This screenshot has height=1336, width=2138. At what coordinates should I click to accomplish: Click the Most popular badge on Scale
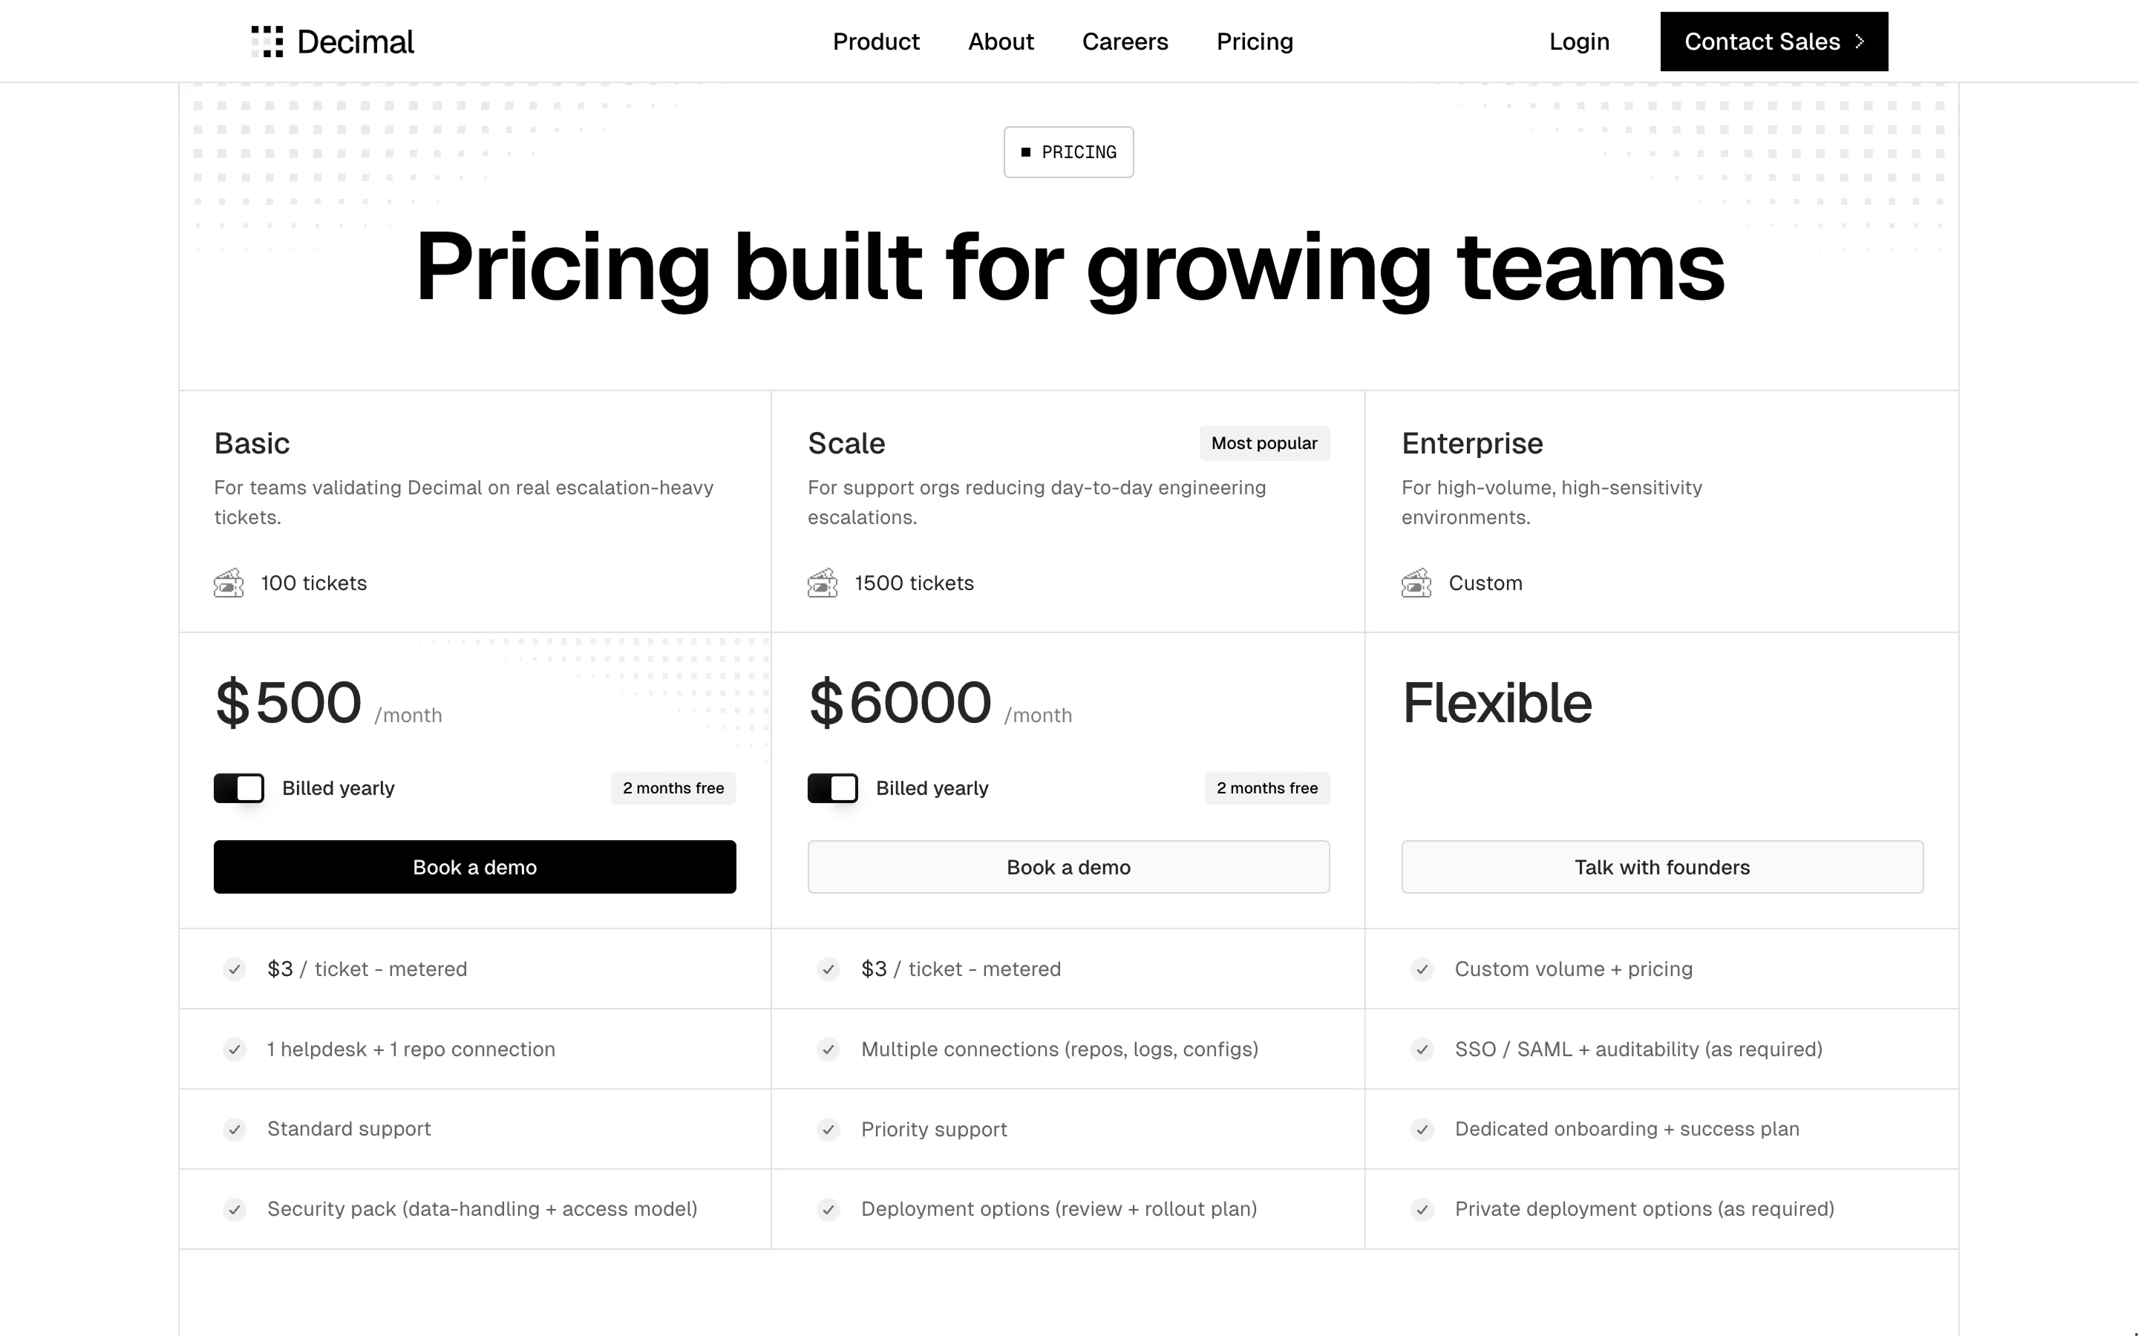(x=1263, y=444)
